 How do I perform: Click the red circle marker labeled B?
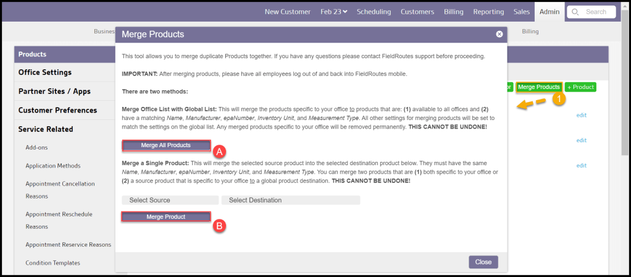[x=219, y=226]
